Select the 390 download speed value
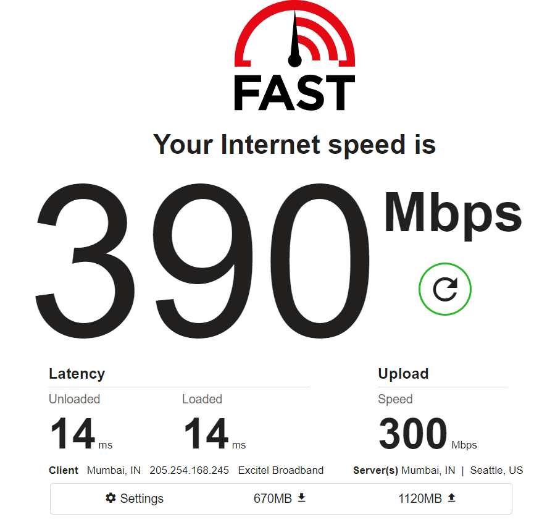Screen dimensions: 534x522 [202, 261]
